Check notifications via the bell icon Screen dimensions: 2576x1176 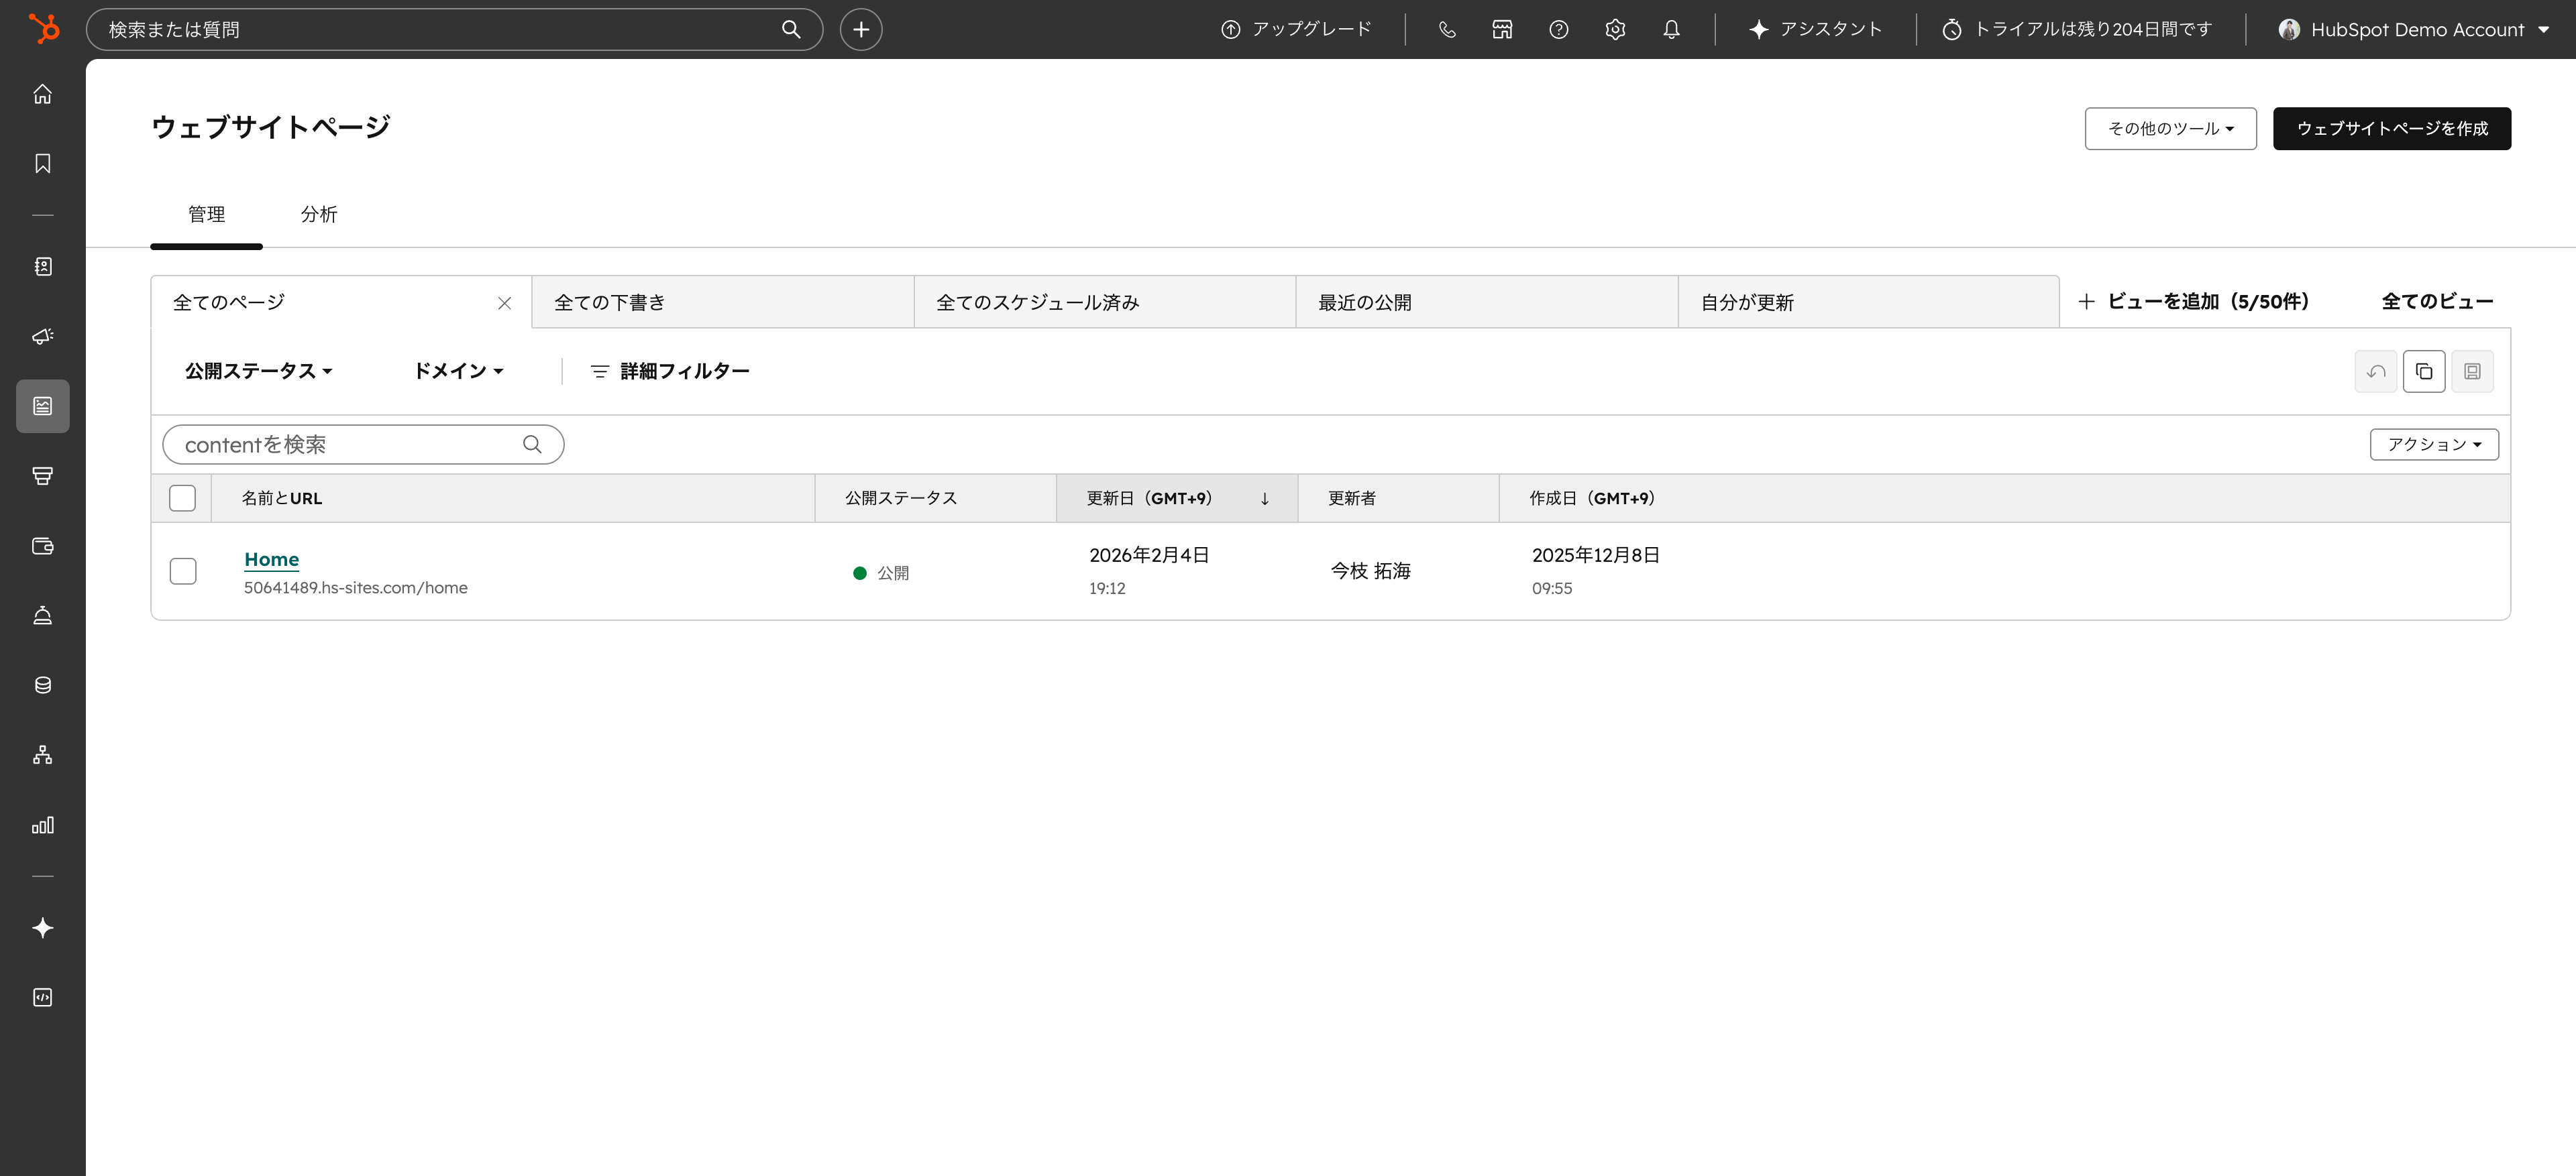pyautogui.click(x=1670, y=29)
